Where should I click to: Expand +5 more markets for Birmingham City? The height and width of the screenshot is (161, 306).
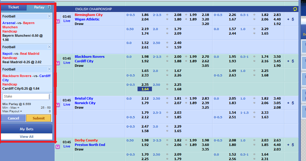coord(291,19)
